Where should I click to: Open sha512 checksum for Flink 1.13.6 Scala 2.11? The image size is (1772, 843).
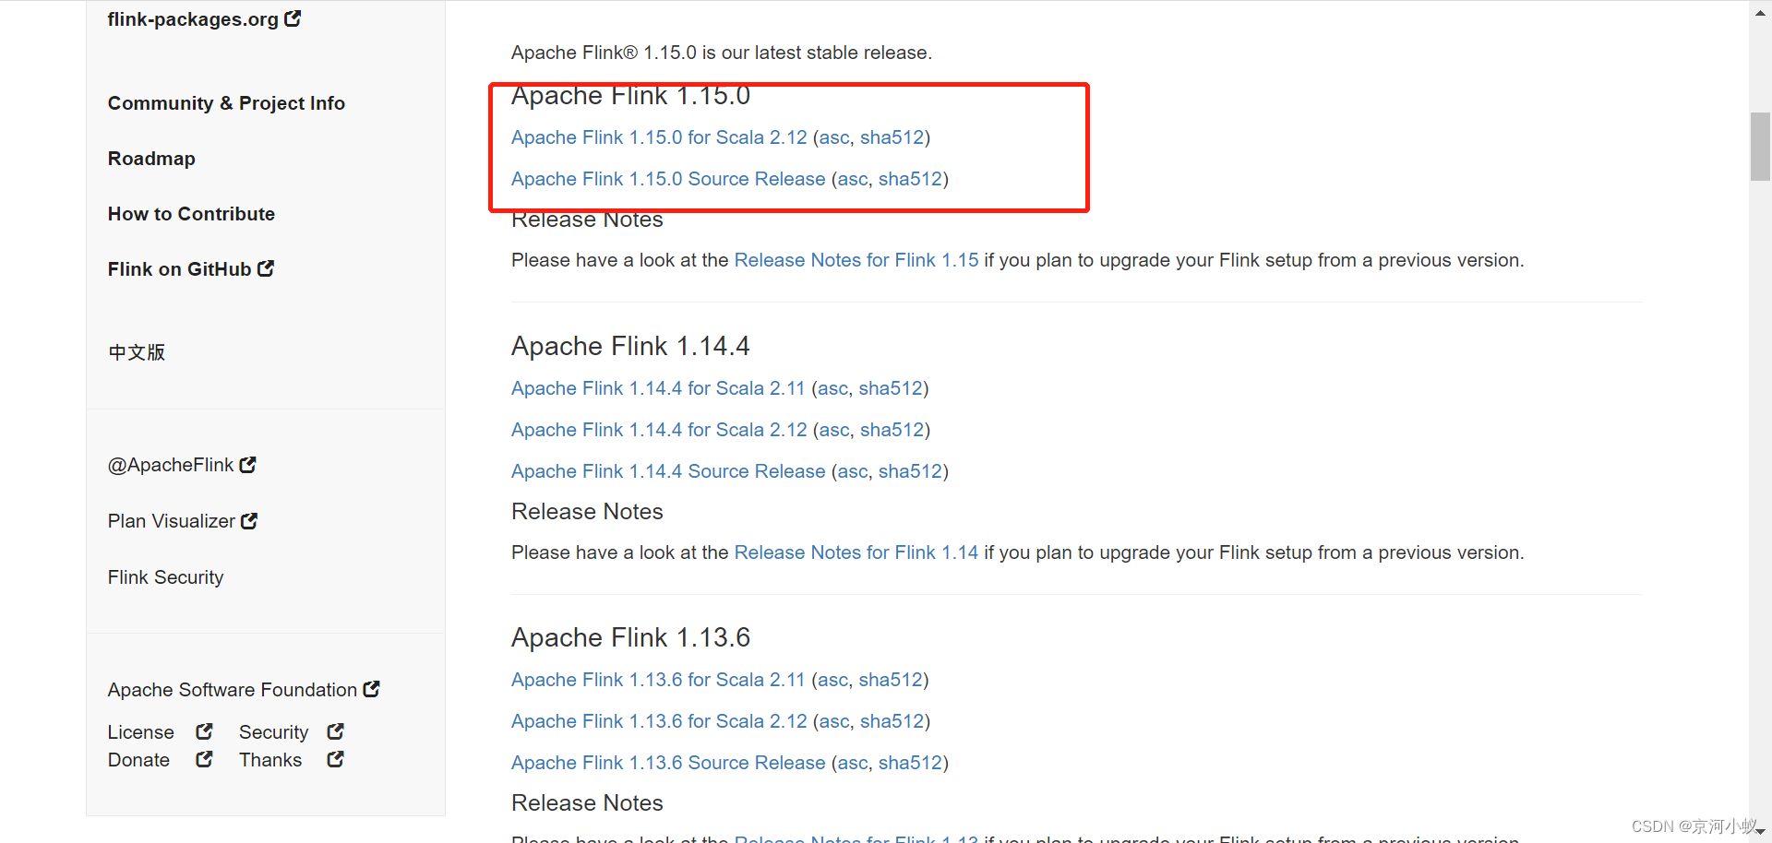(x=891, y=680)
